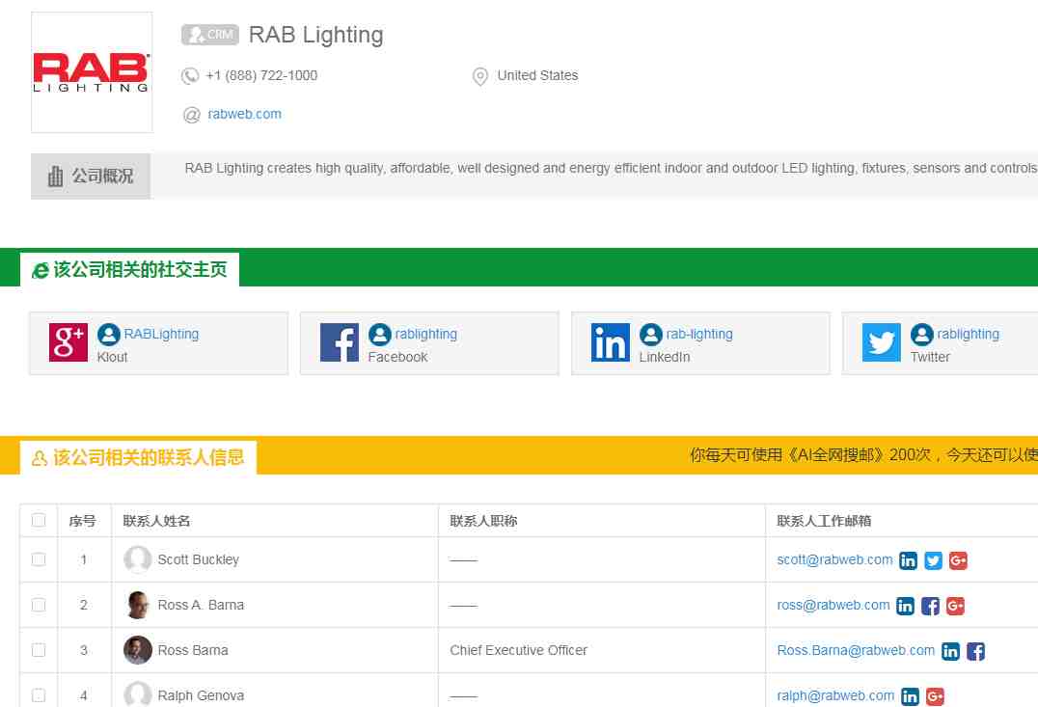Open email scott@rabweb.com
This screenshot has width=1038, height=707.
click(834, 559)
